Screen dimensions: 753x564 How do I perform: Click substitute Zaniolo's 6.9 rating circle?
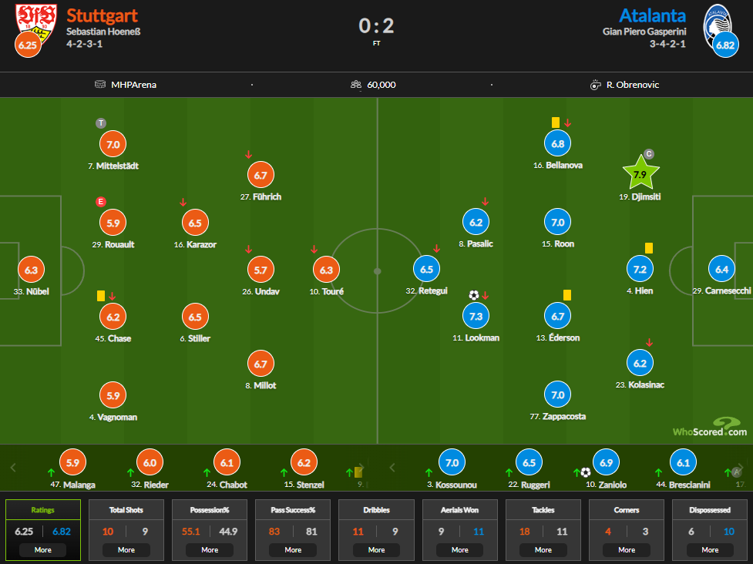[606, 463]
